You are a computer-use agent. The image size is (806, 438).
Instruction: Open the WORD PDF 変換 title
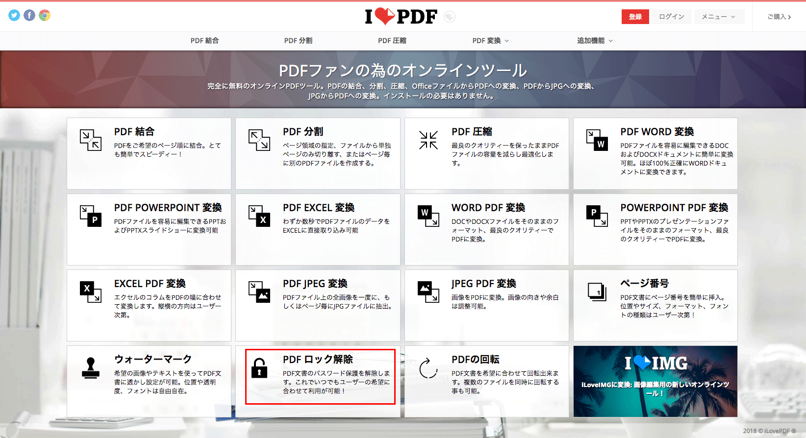point(488,208)
